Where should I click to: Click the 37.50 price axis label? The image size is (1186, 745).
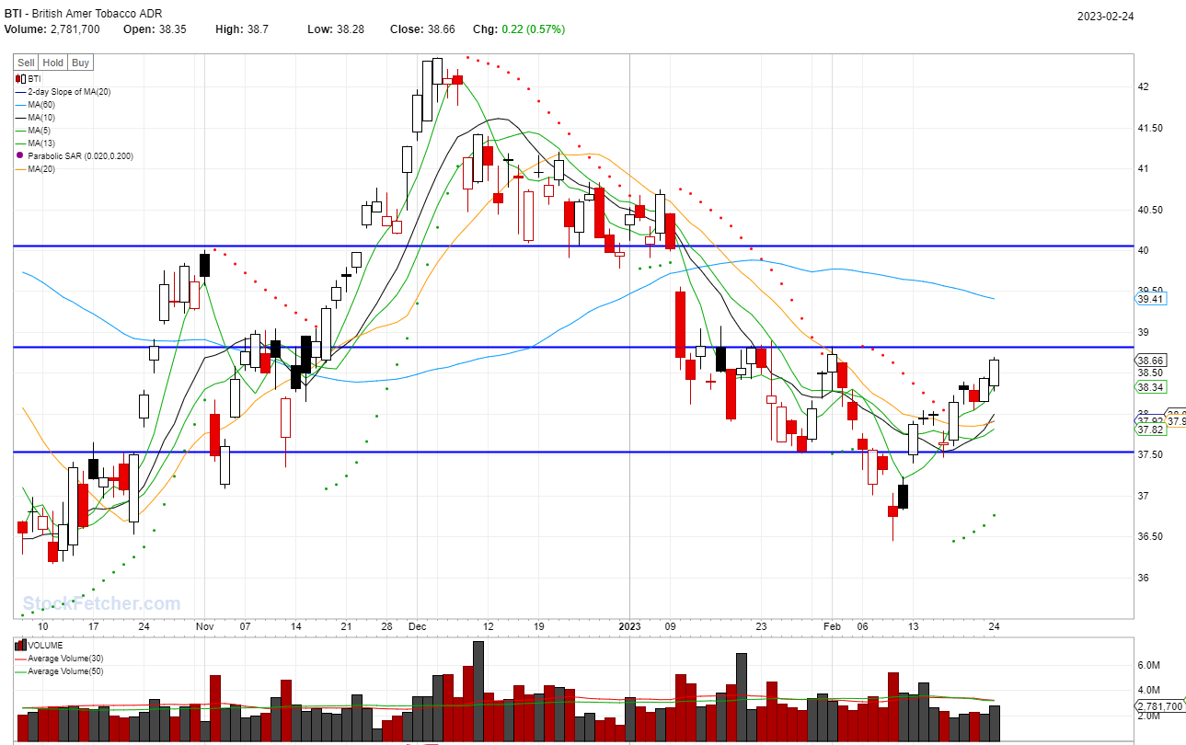click(x=1148, y=454)
